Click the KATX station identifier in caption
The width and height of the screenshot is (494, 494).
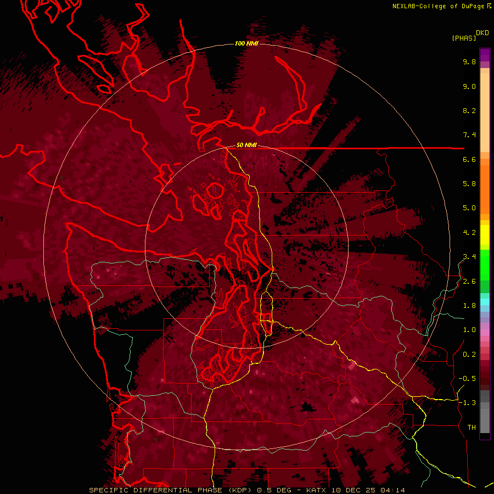pos(317,490)
